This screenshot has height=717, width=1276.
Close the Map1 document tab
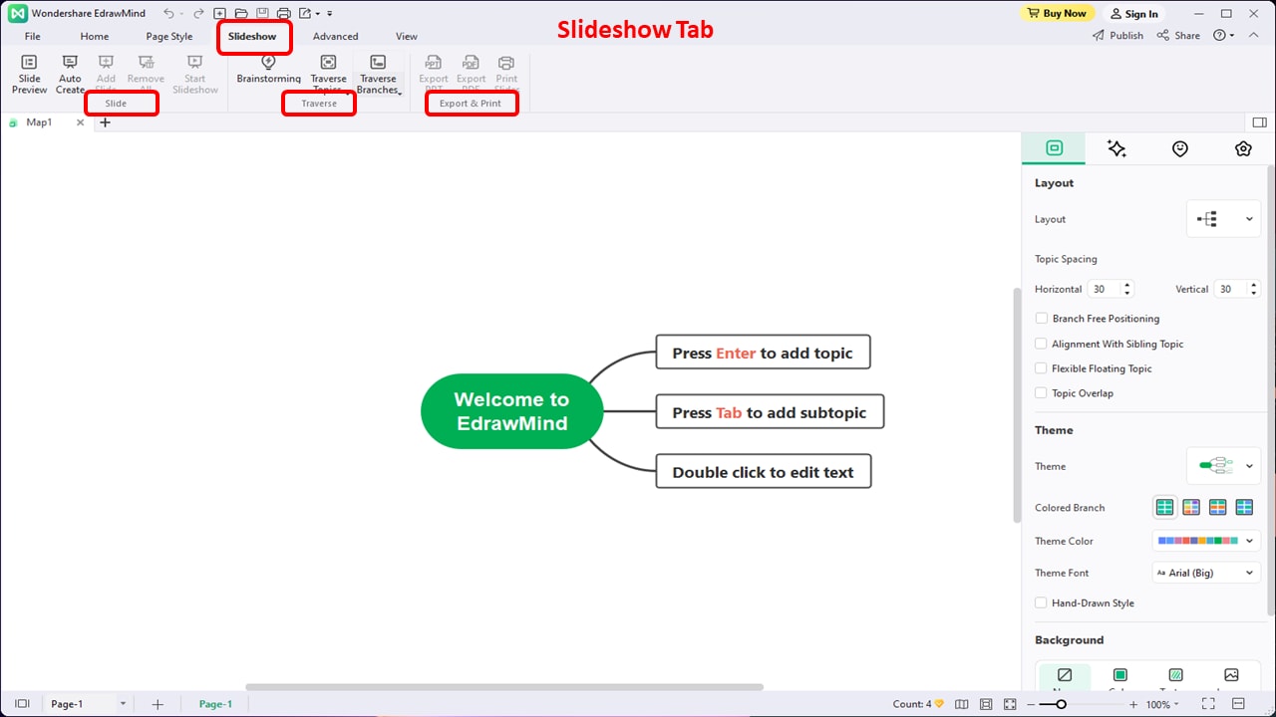81,122
